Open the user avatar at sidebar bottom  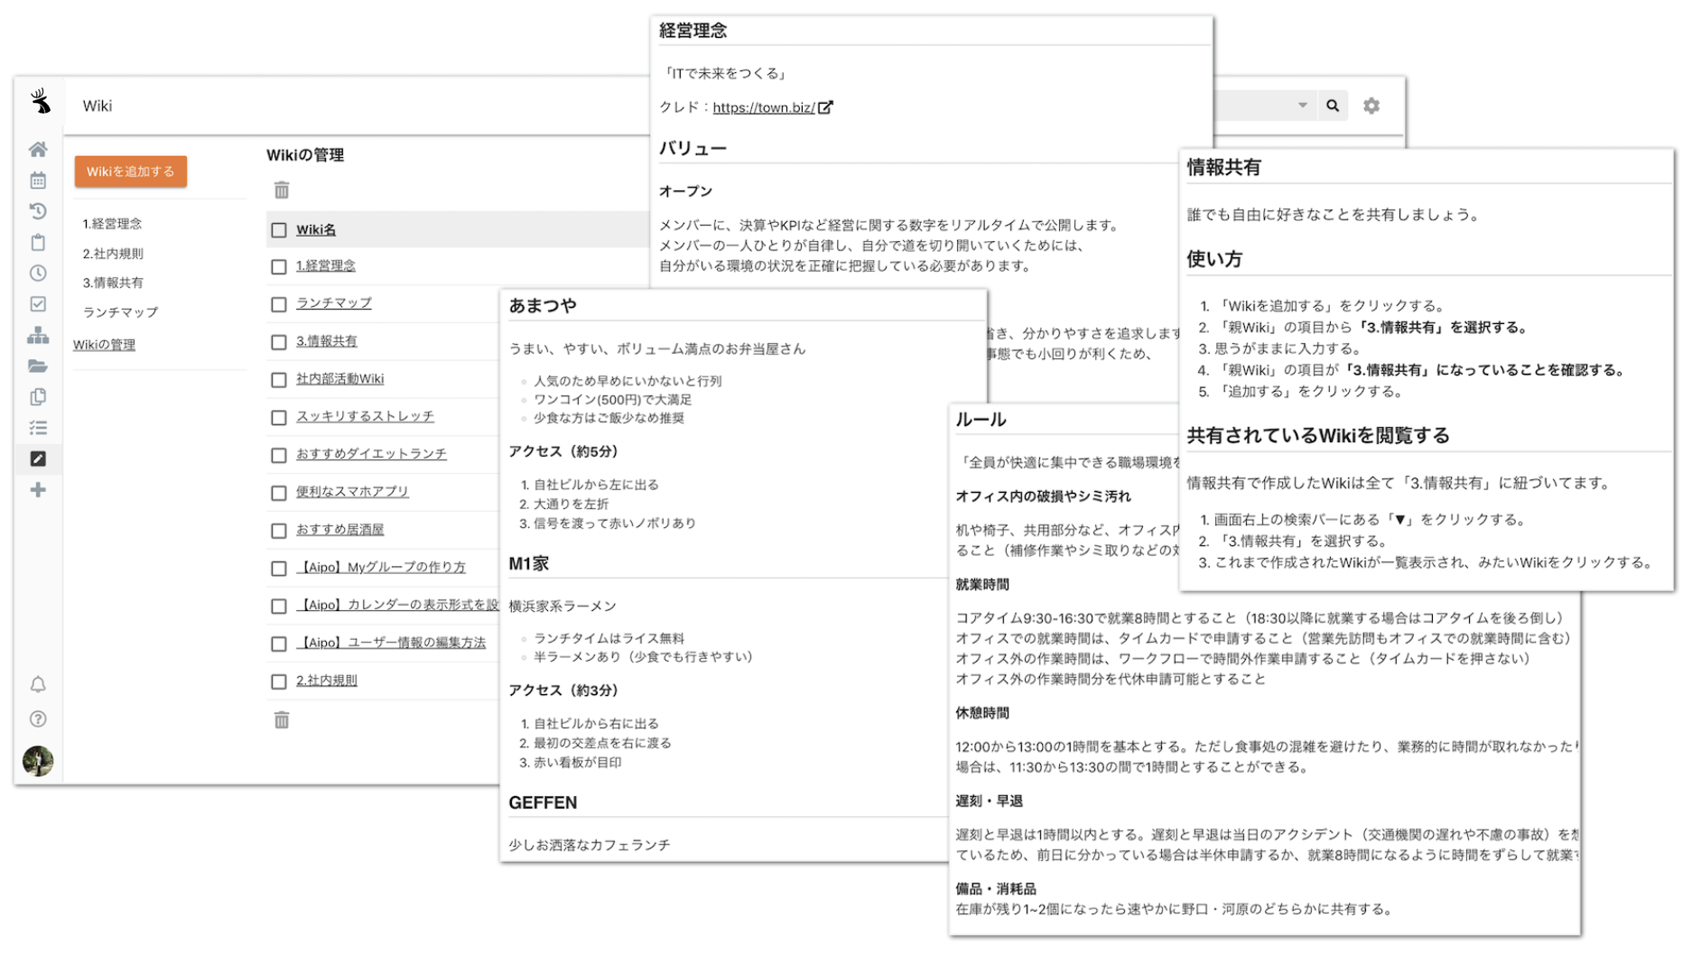coord(38,760)
